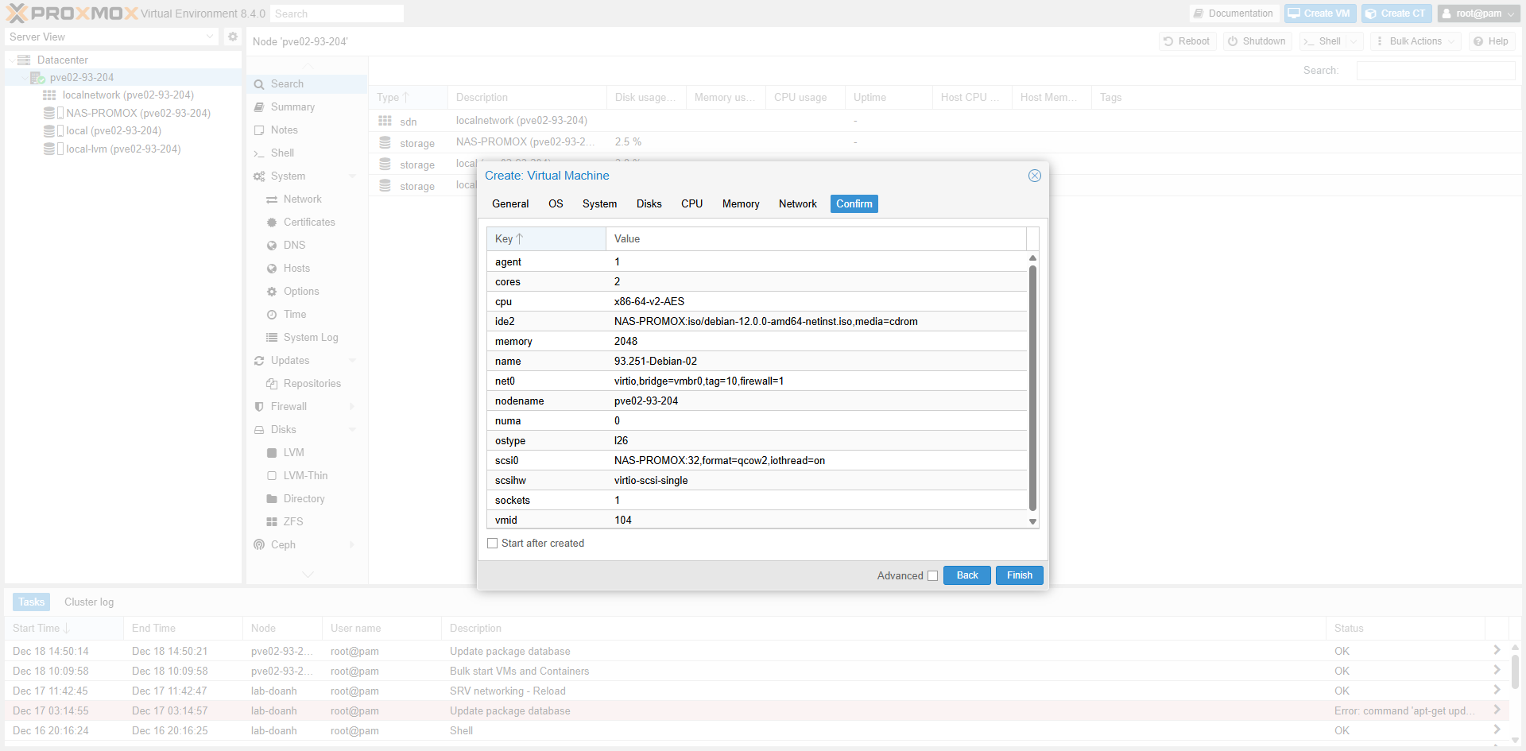Open the Summary panel for the node
The height and width of the screenshot is (751, 1526).
tap(291, 106)
